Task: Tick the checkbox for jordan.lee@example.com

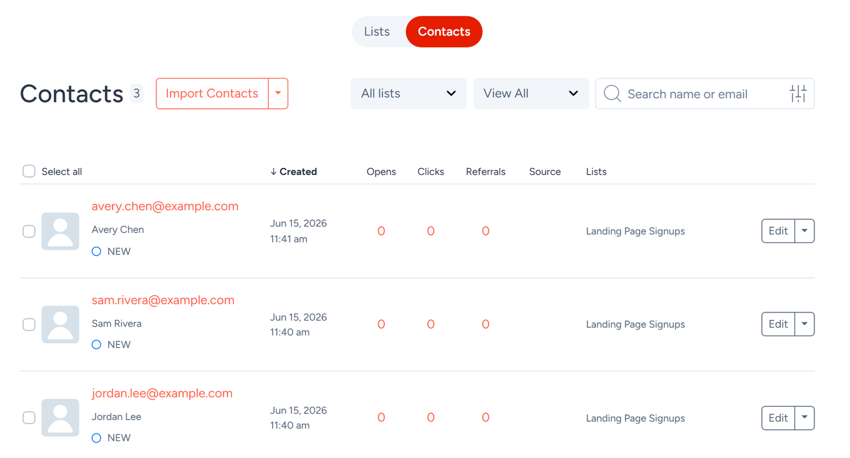Action: [x=29, y=417]
